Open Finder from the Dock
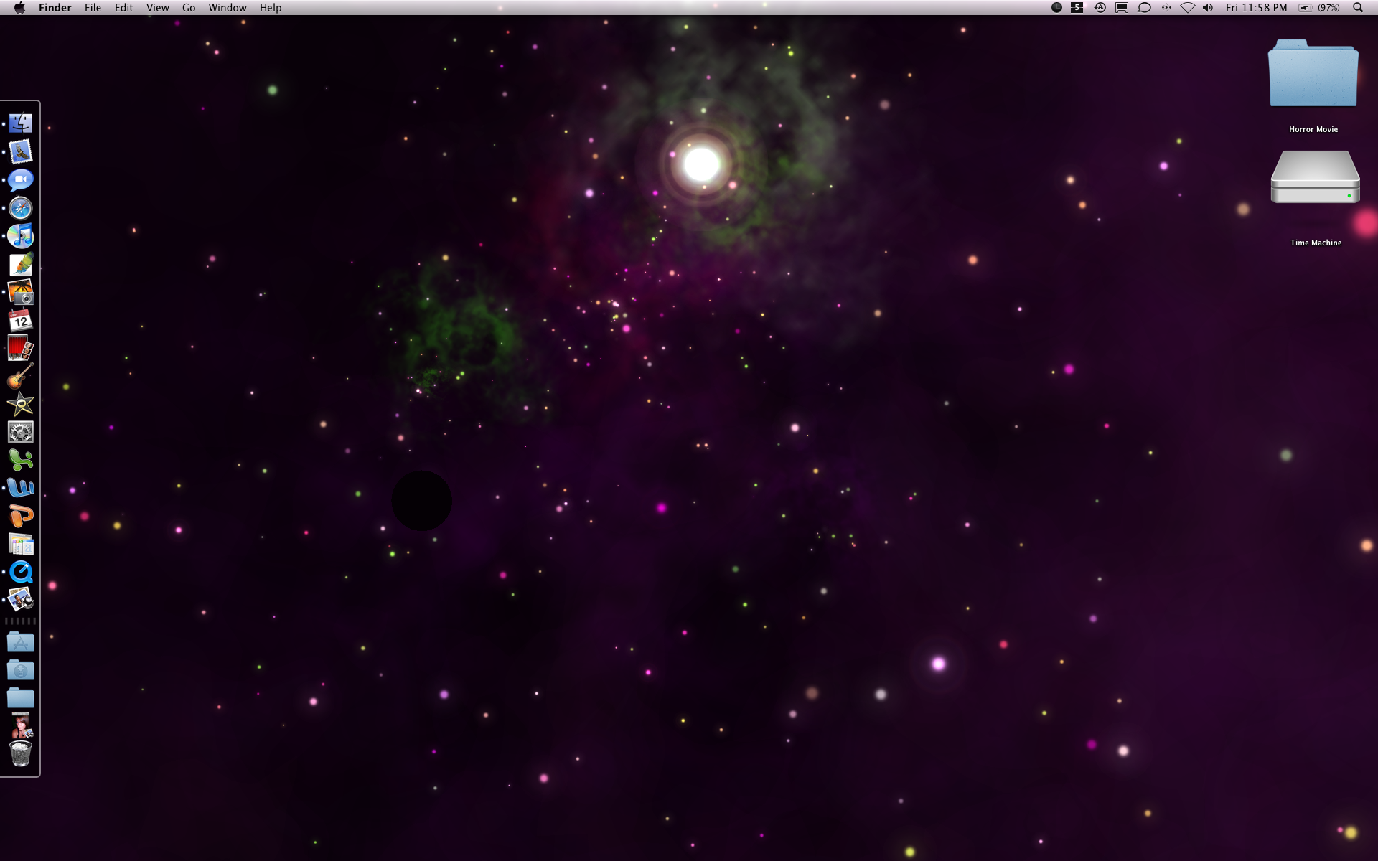The height and width of the screenshot is (861, 1378). [21, 123]
